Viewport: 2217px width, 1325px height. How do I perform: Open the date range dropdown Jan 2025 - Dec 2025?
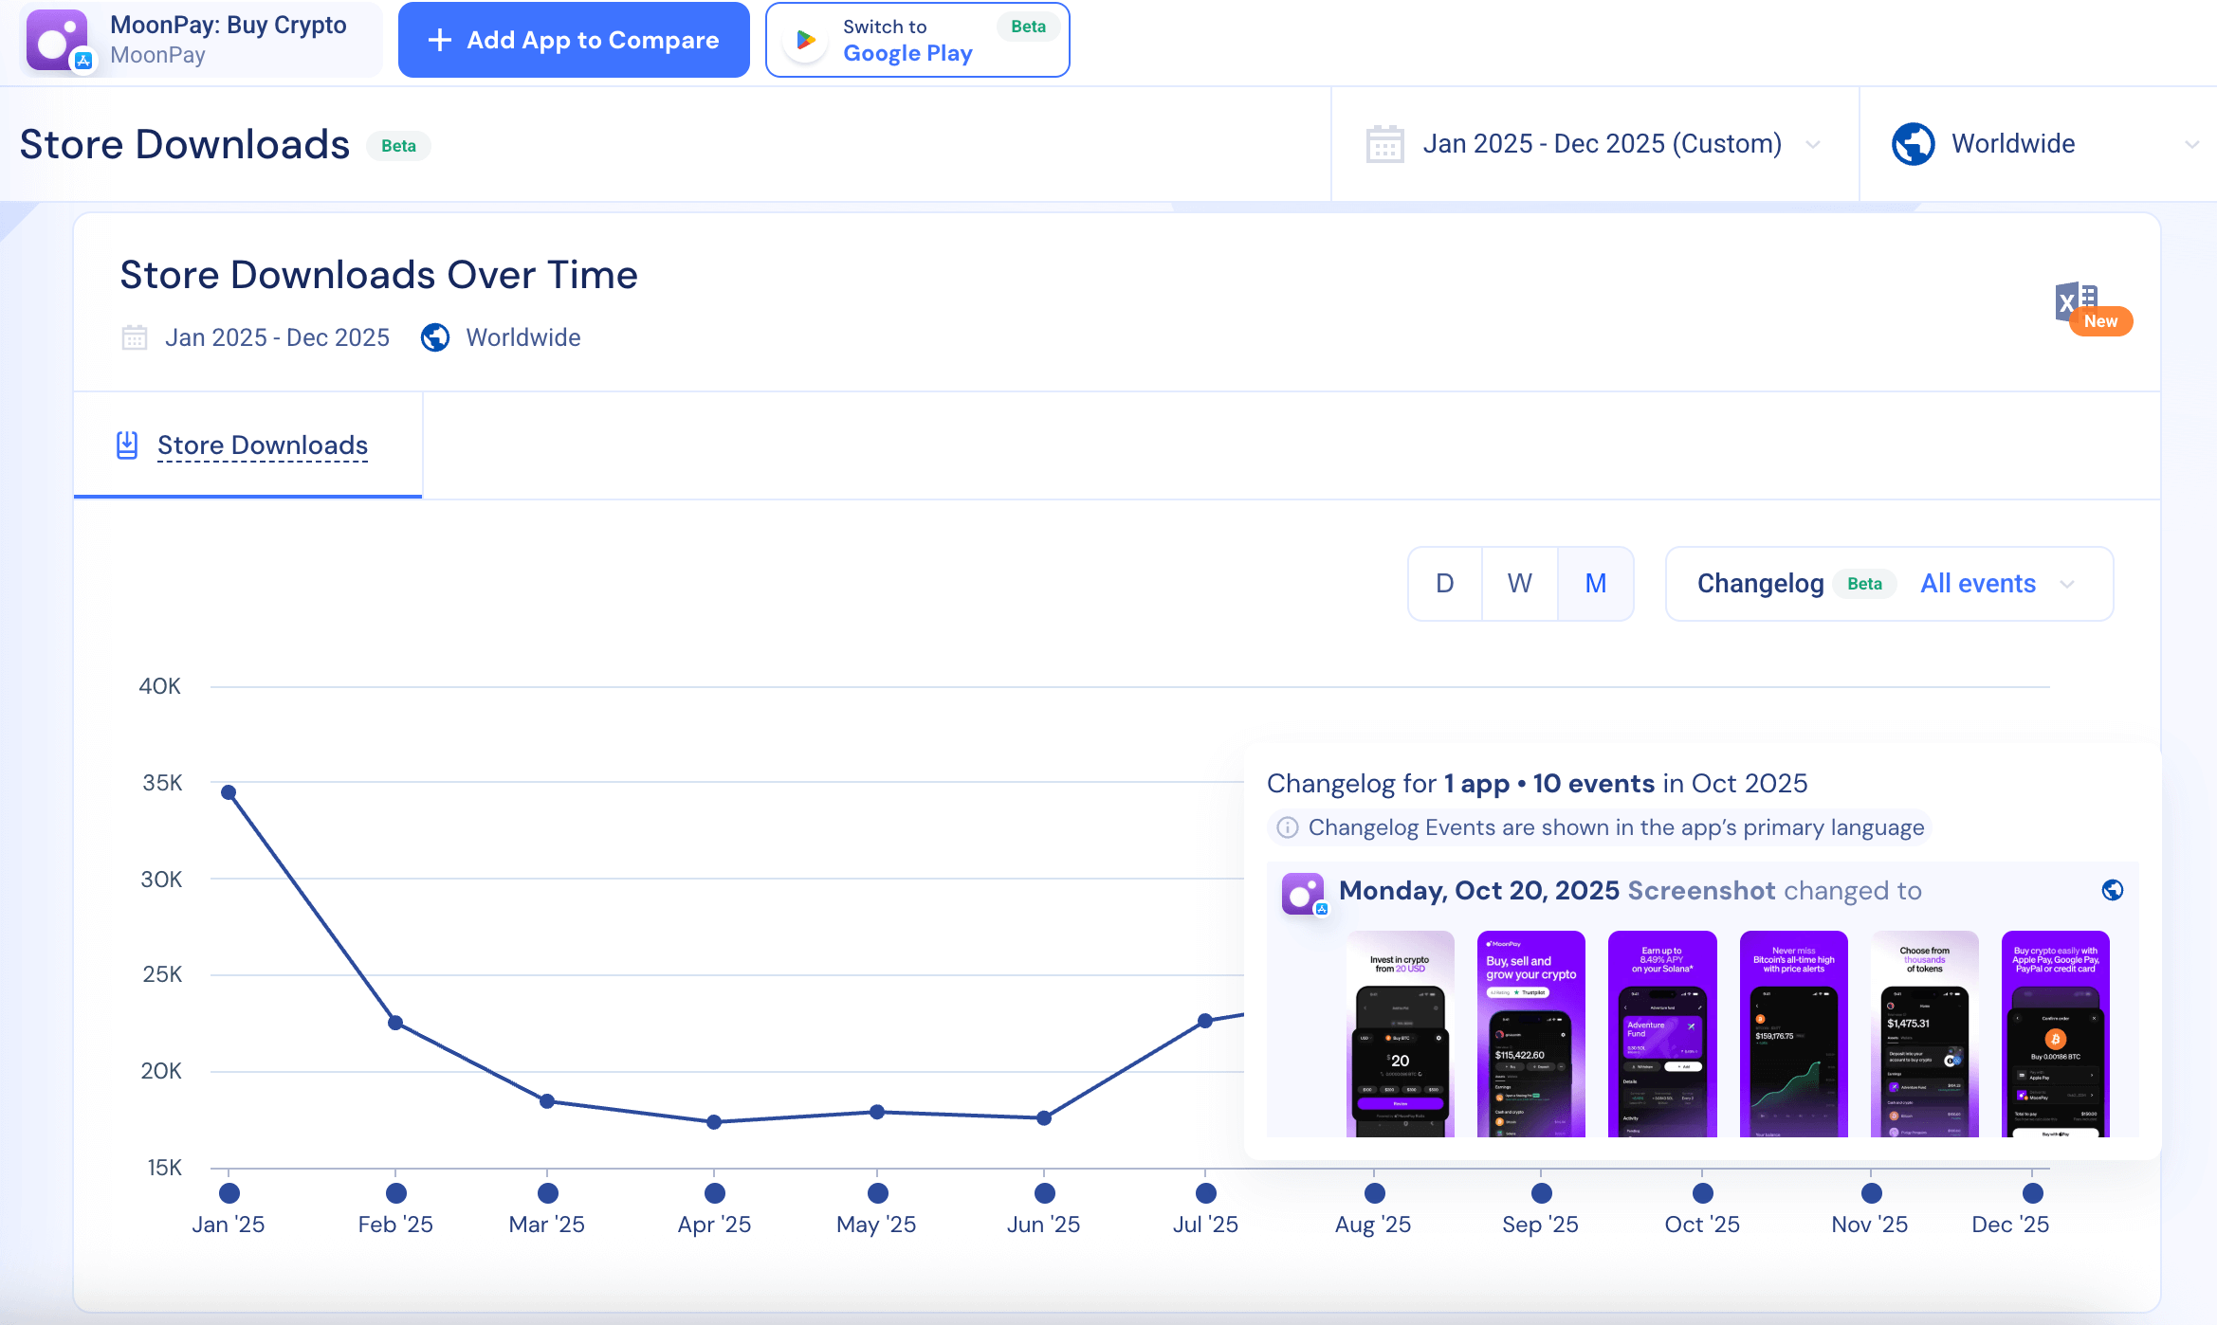(1595, 144)
